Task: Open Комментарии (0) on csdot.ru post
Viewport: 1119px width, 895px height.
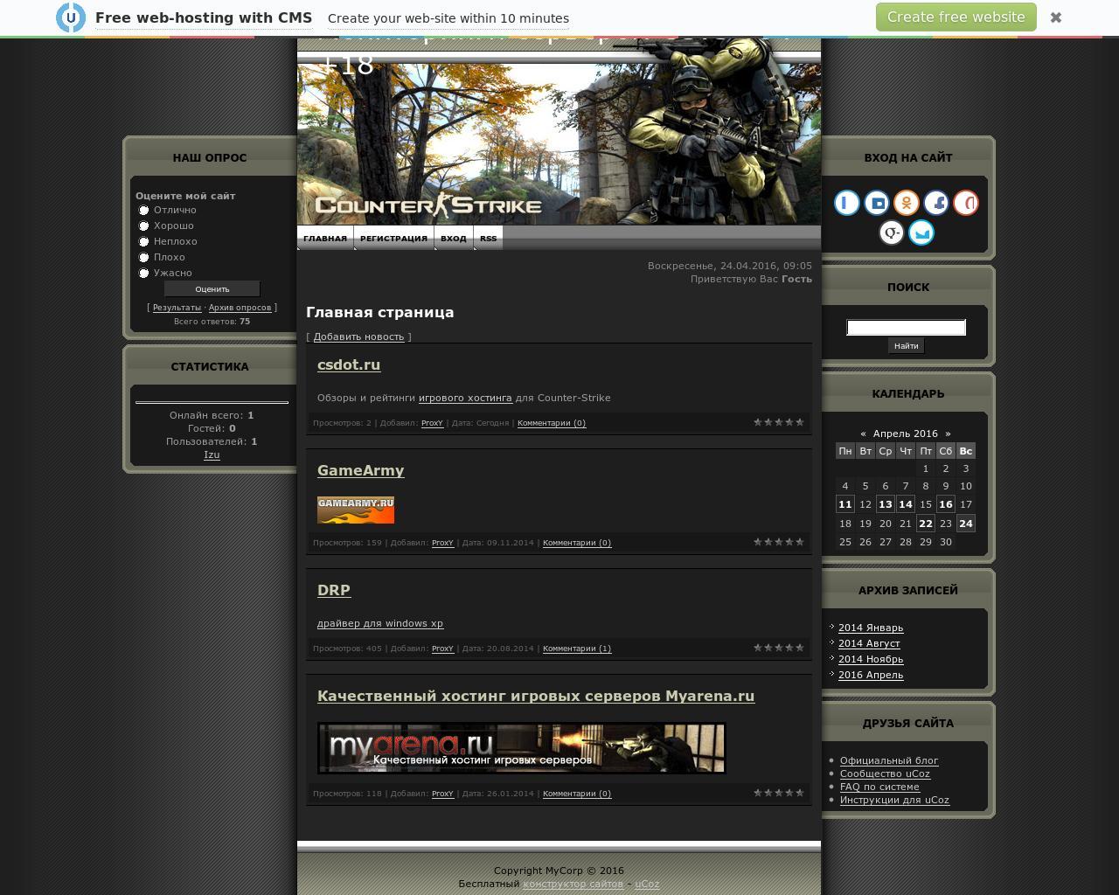Action: 552,423
